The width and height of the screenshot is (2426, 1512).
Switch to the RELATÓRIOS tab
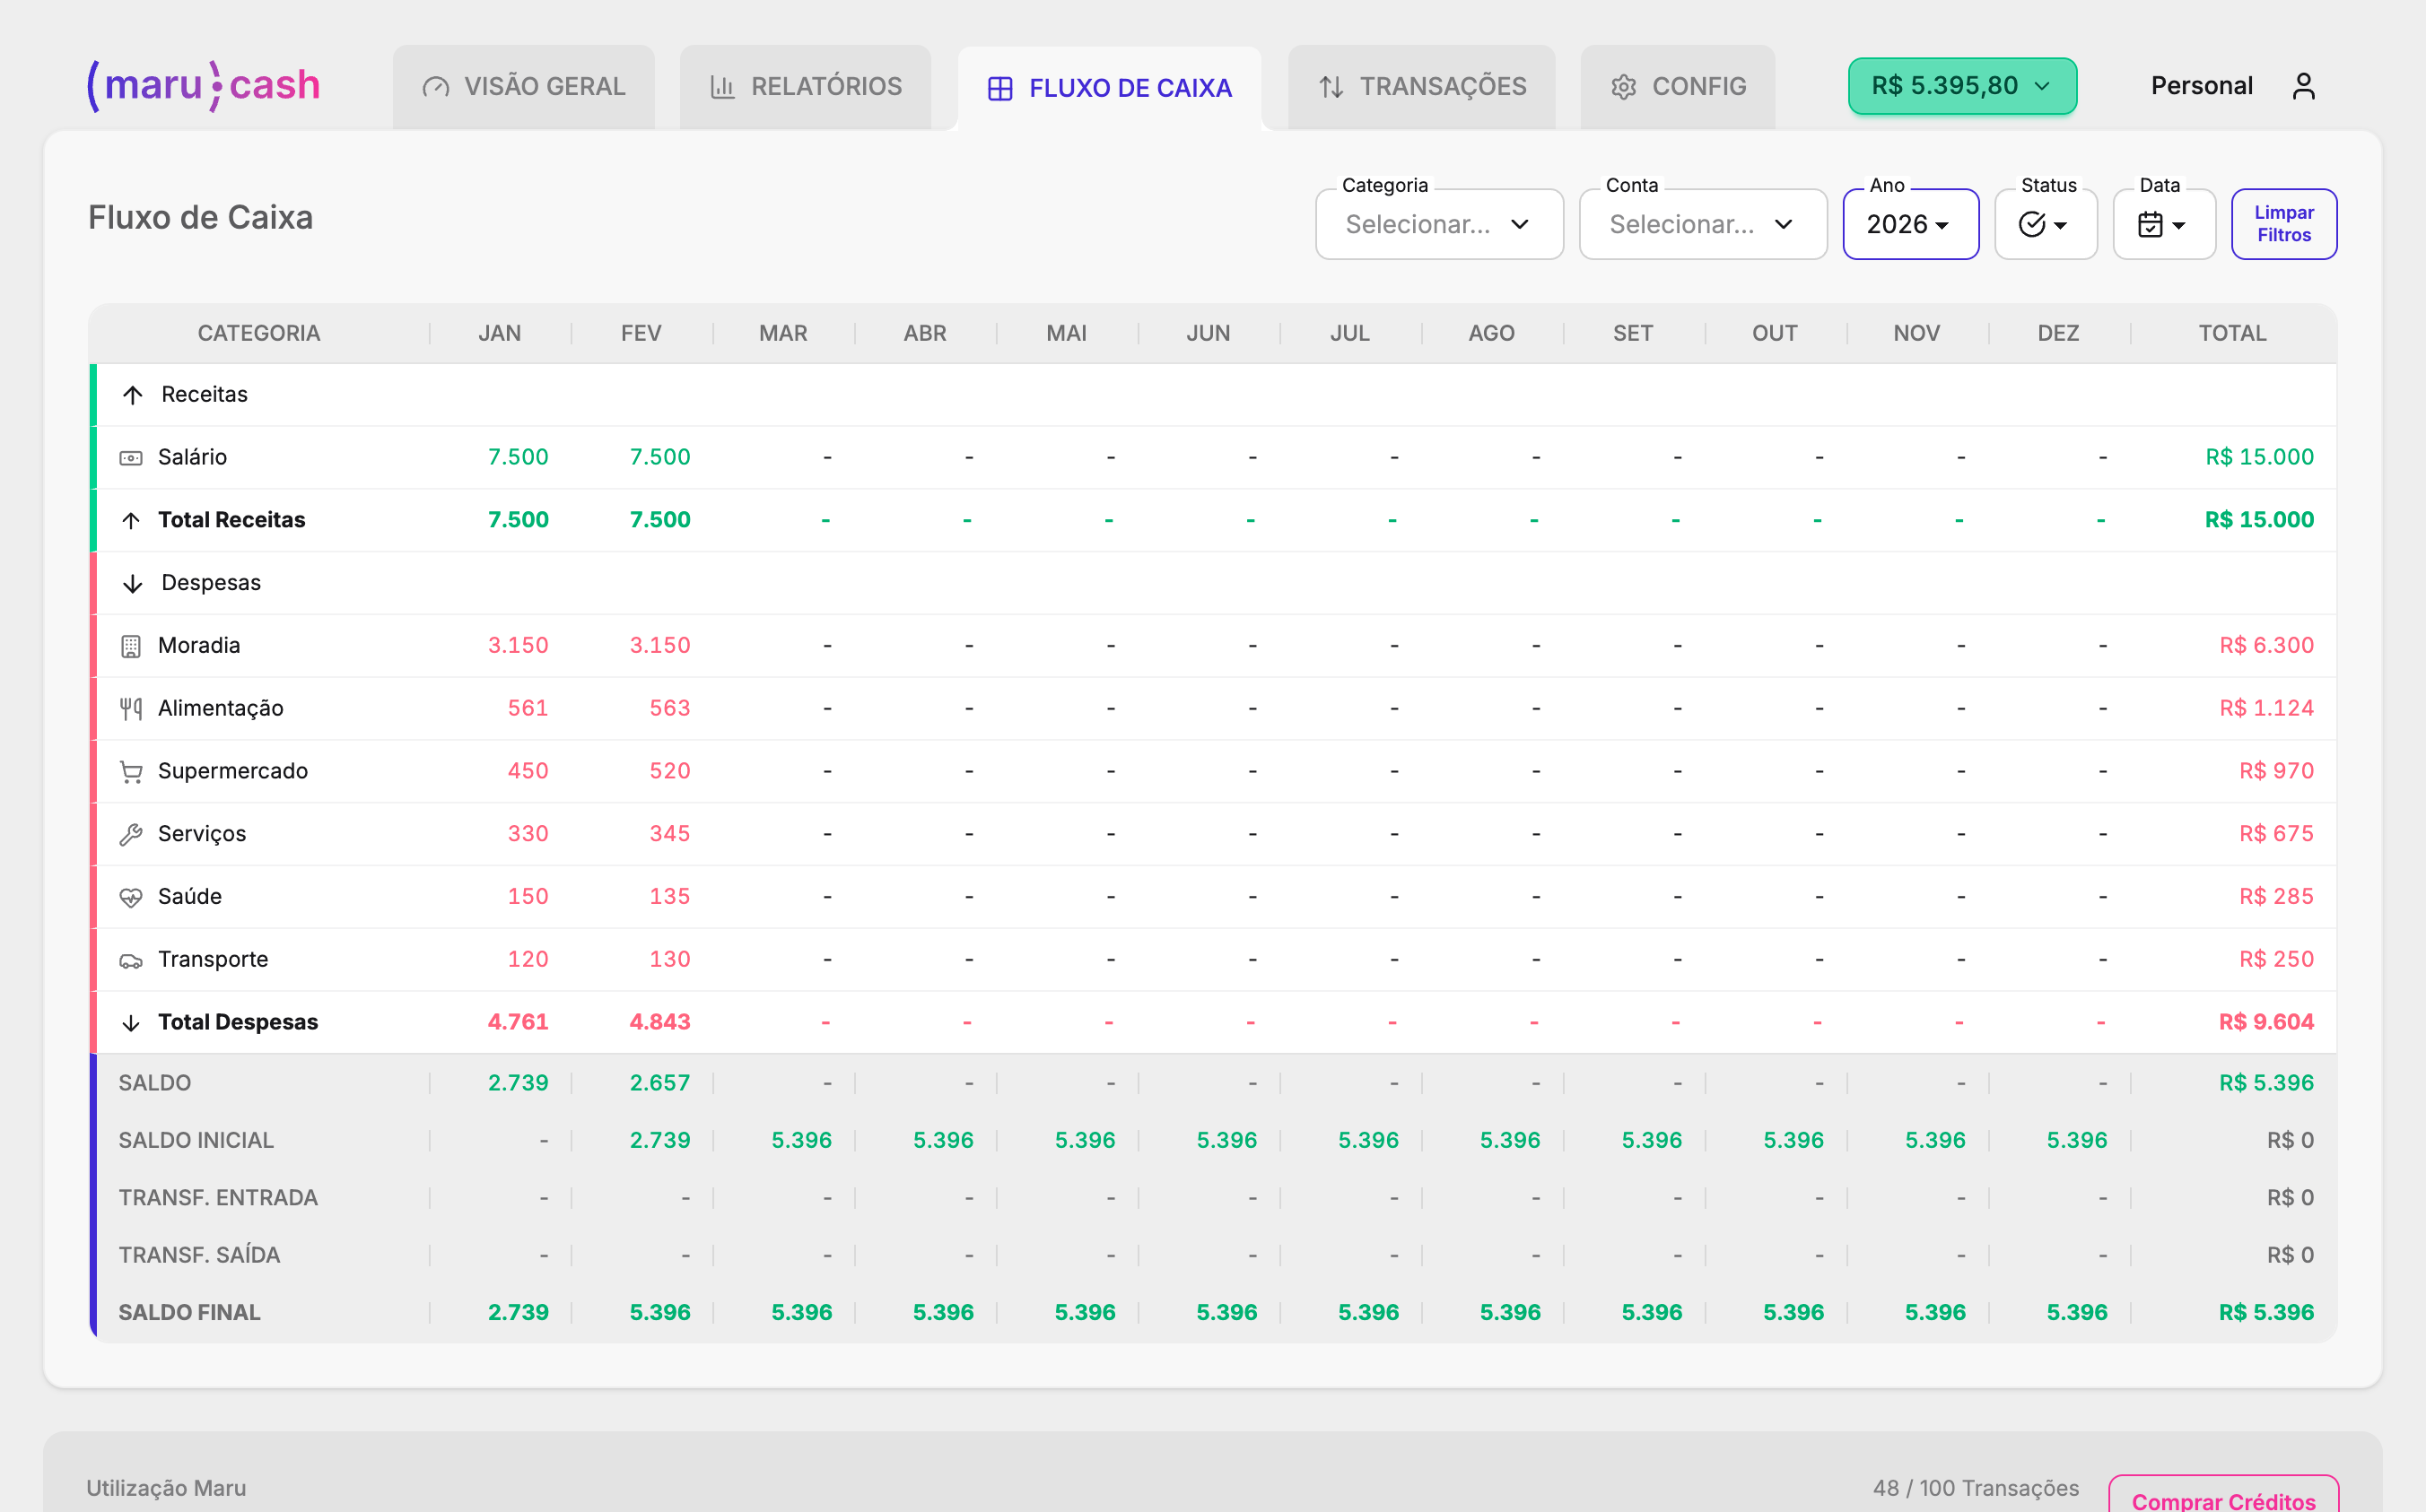coord(805,87)
